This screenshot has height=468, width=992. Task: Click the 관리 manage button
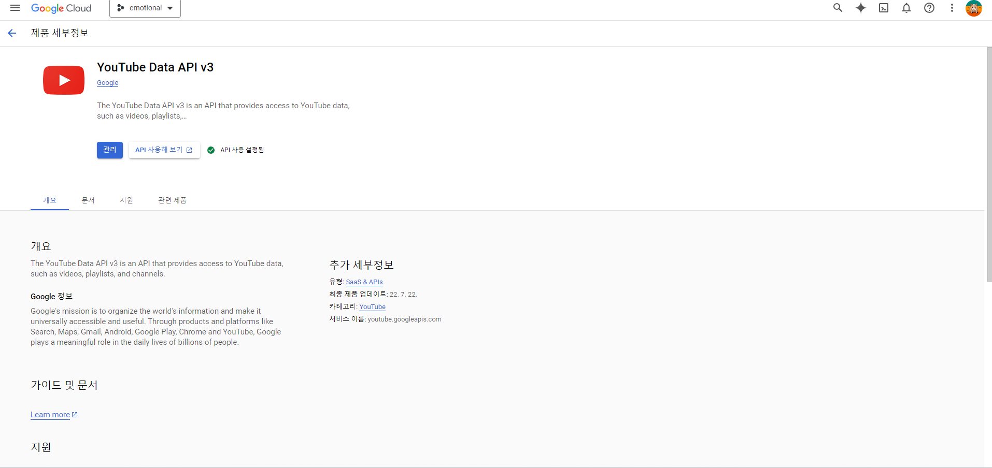click(x=110, y=150)
